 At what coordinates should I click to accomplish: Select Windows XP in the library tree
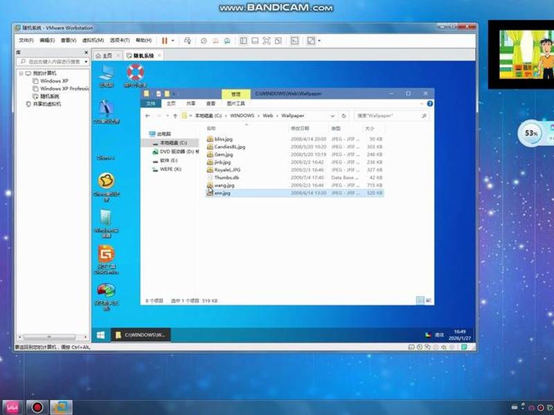tap(54, 81)
